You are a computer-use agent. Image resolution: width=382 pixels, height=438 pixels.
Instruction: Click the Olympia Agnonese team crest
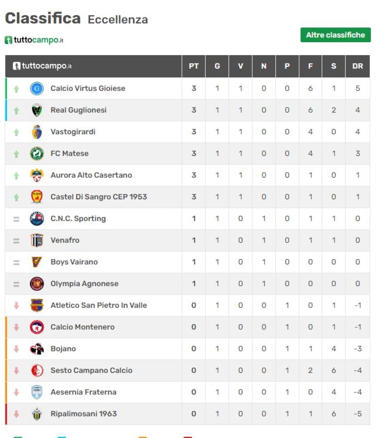(37, 284)
